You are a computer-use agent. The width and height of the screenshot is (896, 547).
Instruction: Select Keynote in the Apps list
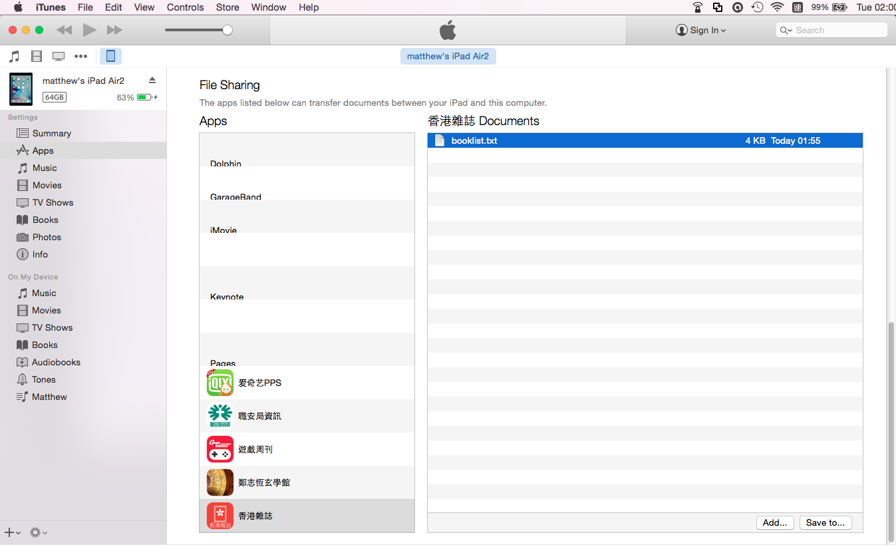[307, 283]
